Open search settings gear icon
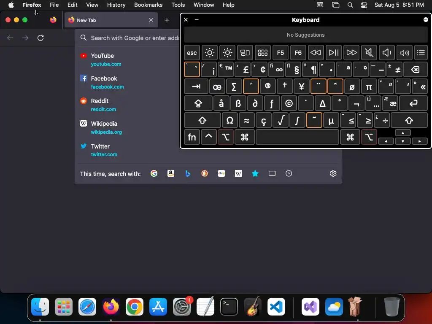The width and height of the screenshot is (432, 324). point(333,173)
